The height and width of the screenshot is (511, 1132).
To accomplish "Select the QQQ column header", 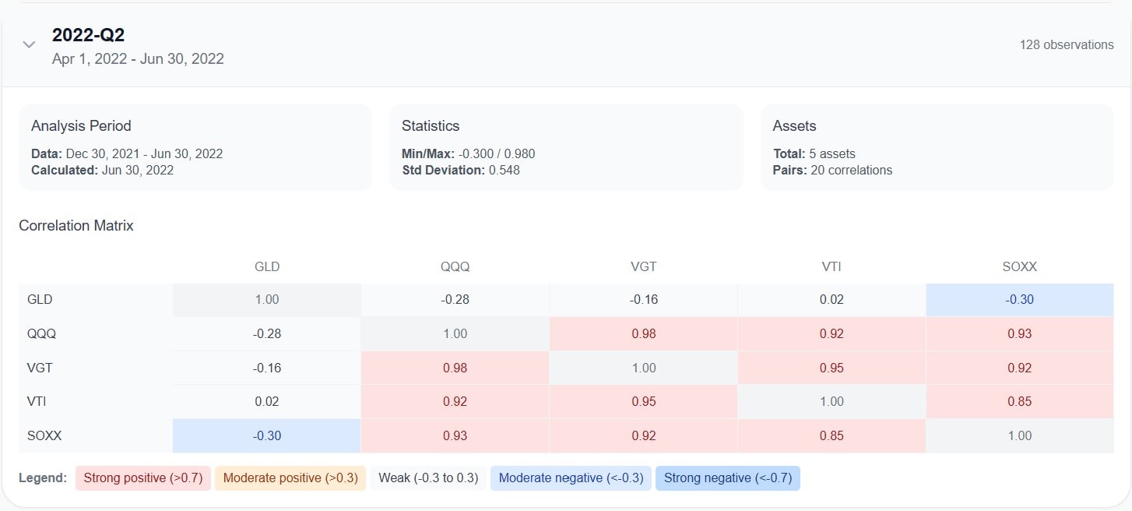I will click(x=455, y=266).
